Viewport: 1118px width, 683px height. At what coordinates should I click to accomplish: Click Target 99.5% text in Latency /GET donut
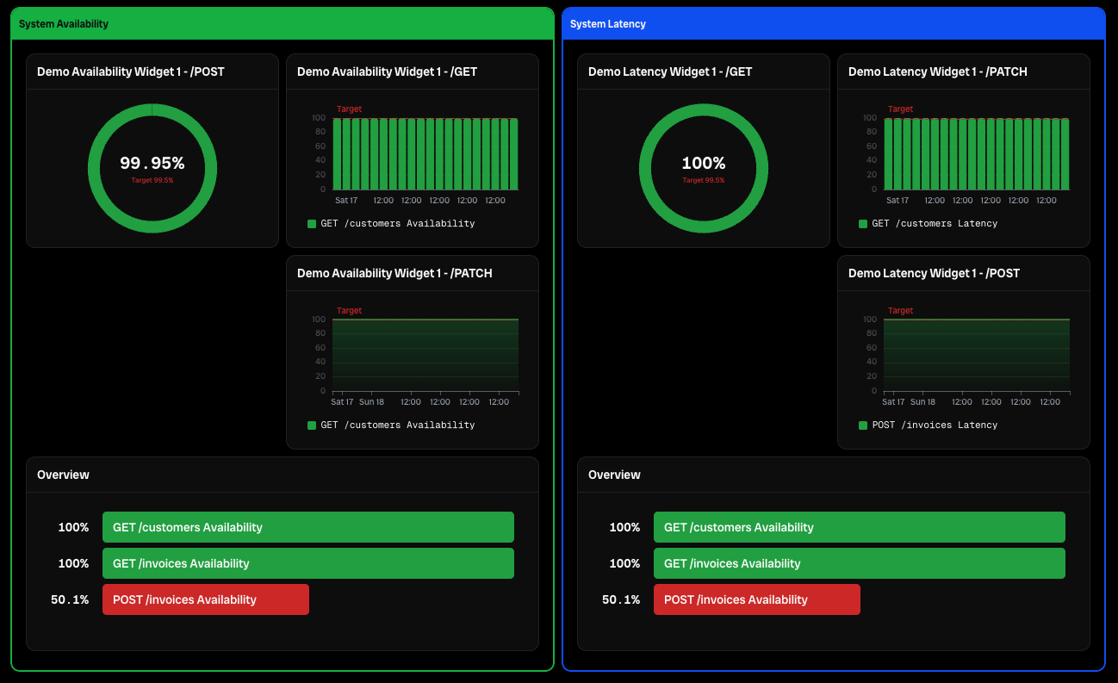pos(704,180)
